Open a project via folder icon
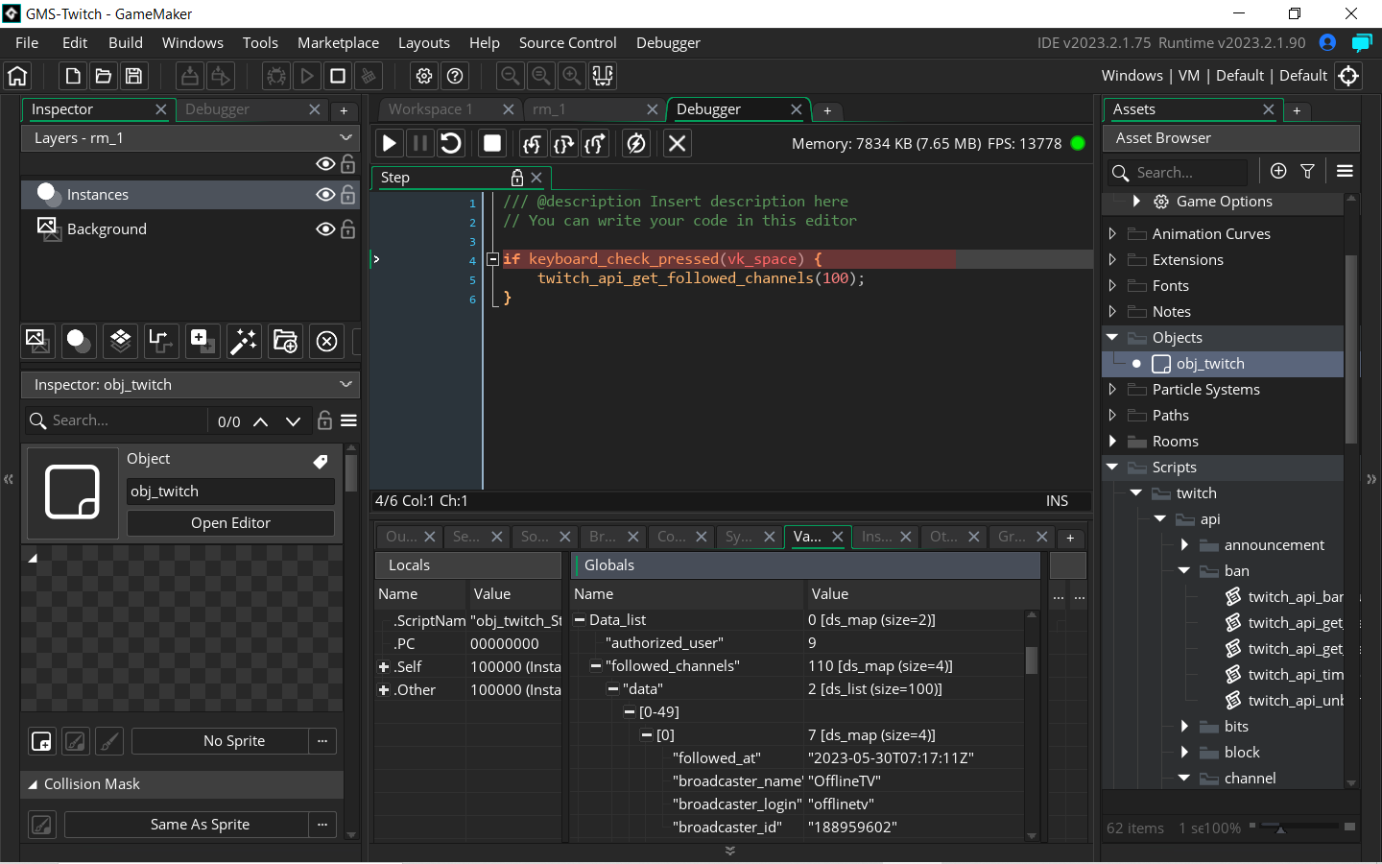The height and width of the screenshot is (864, 1382). coord(104,76)
